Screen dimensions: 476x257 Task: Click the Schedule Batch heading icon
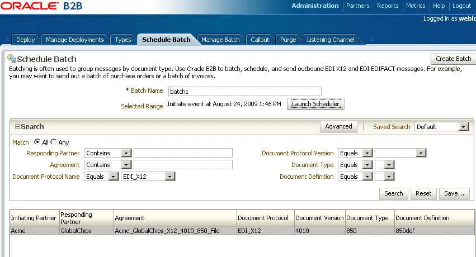point(12,59)
